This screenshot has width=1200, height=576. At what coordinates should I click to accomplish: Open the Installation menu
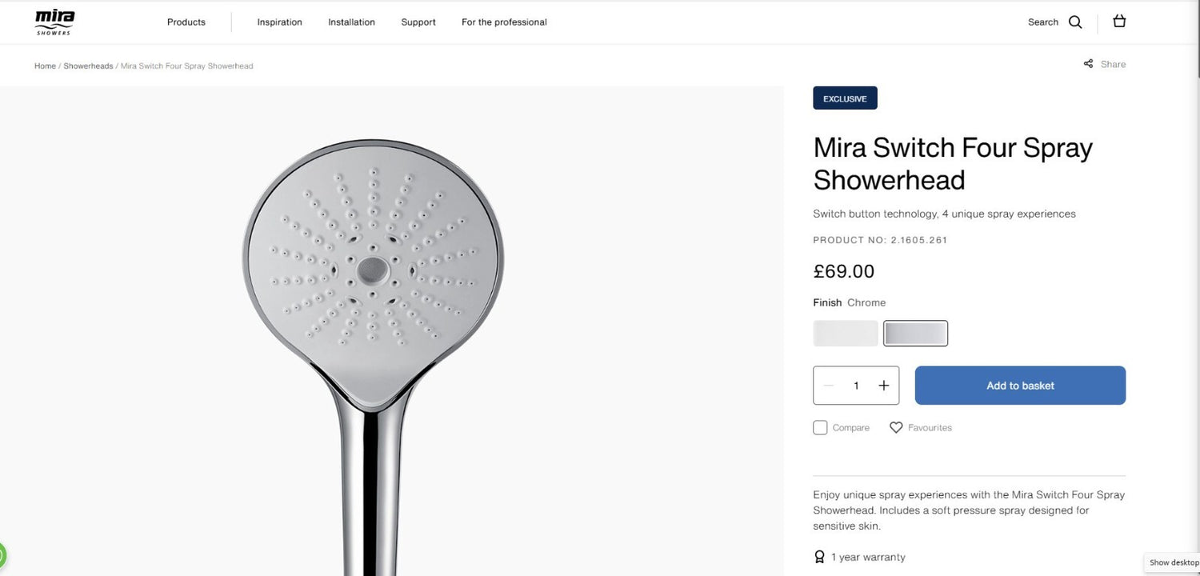click(351, 22)
